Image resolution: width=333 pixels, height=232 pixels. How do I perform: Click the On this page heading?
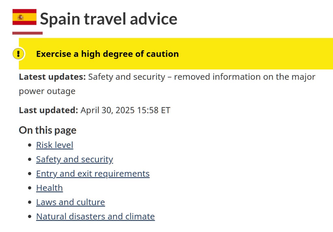click(47, 130)
